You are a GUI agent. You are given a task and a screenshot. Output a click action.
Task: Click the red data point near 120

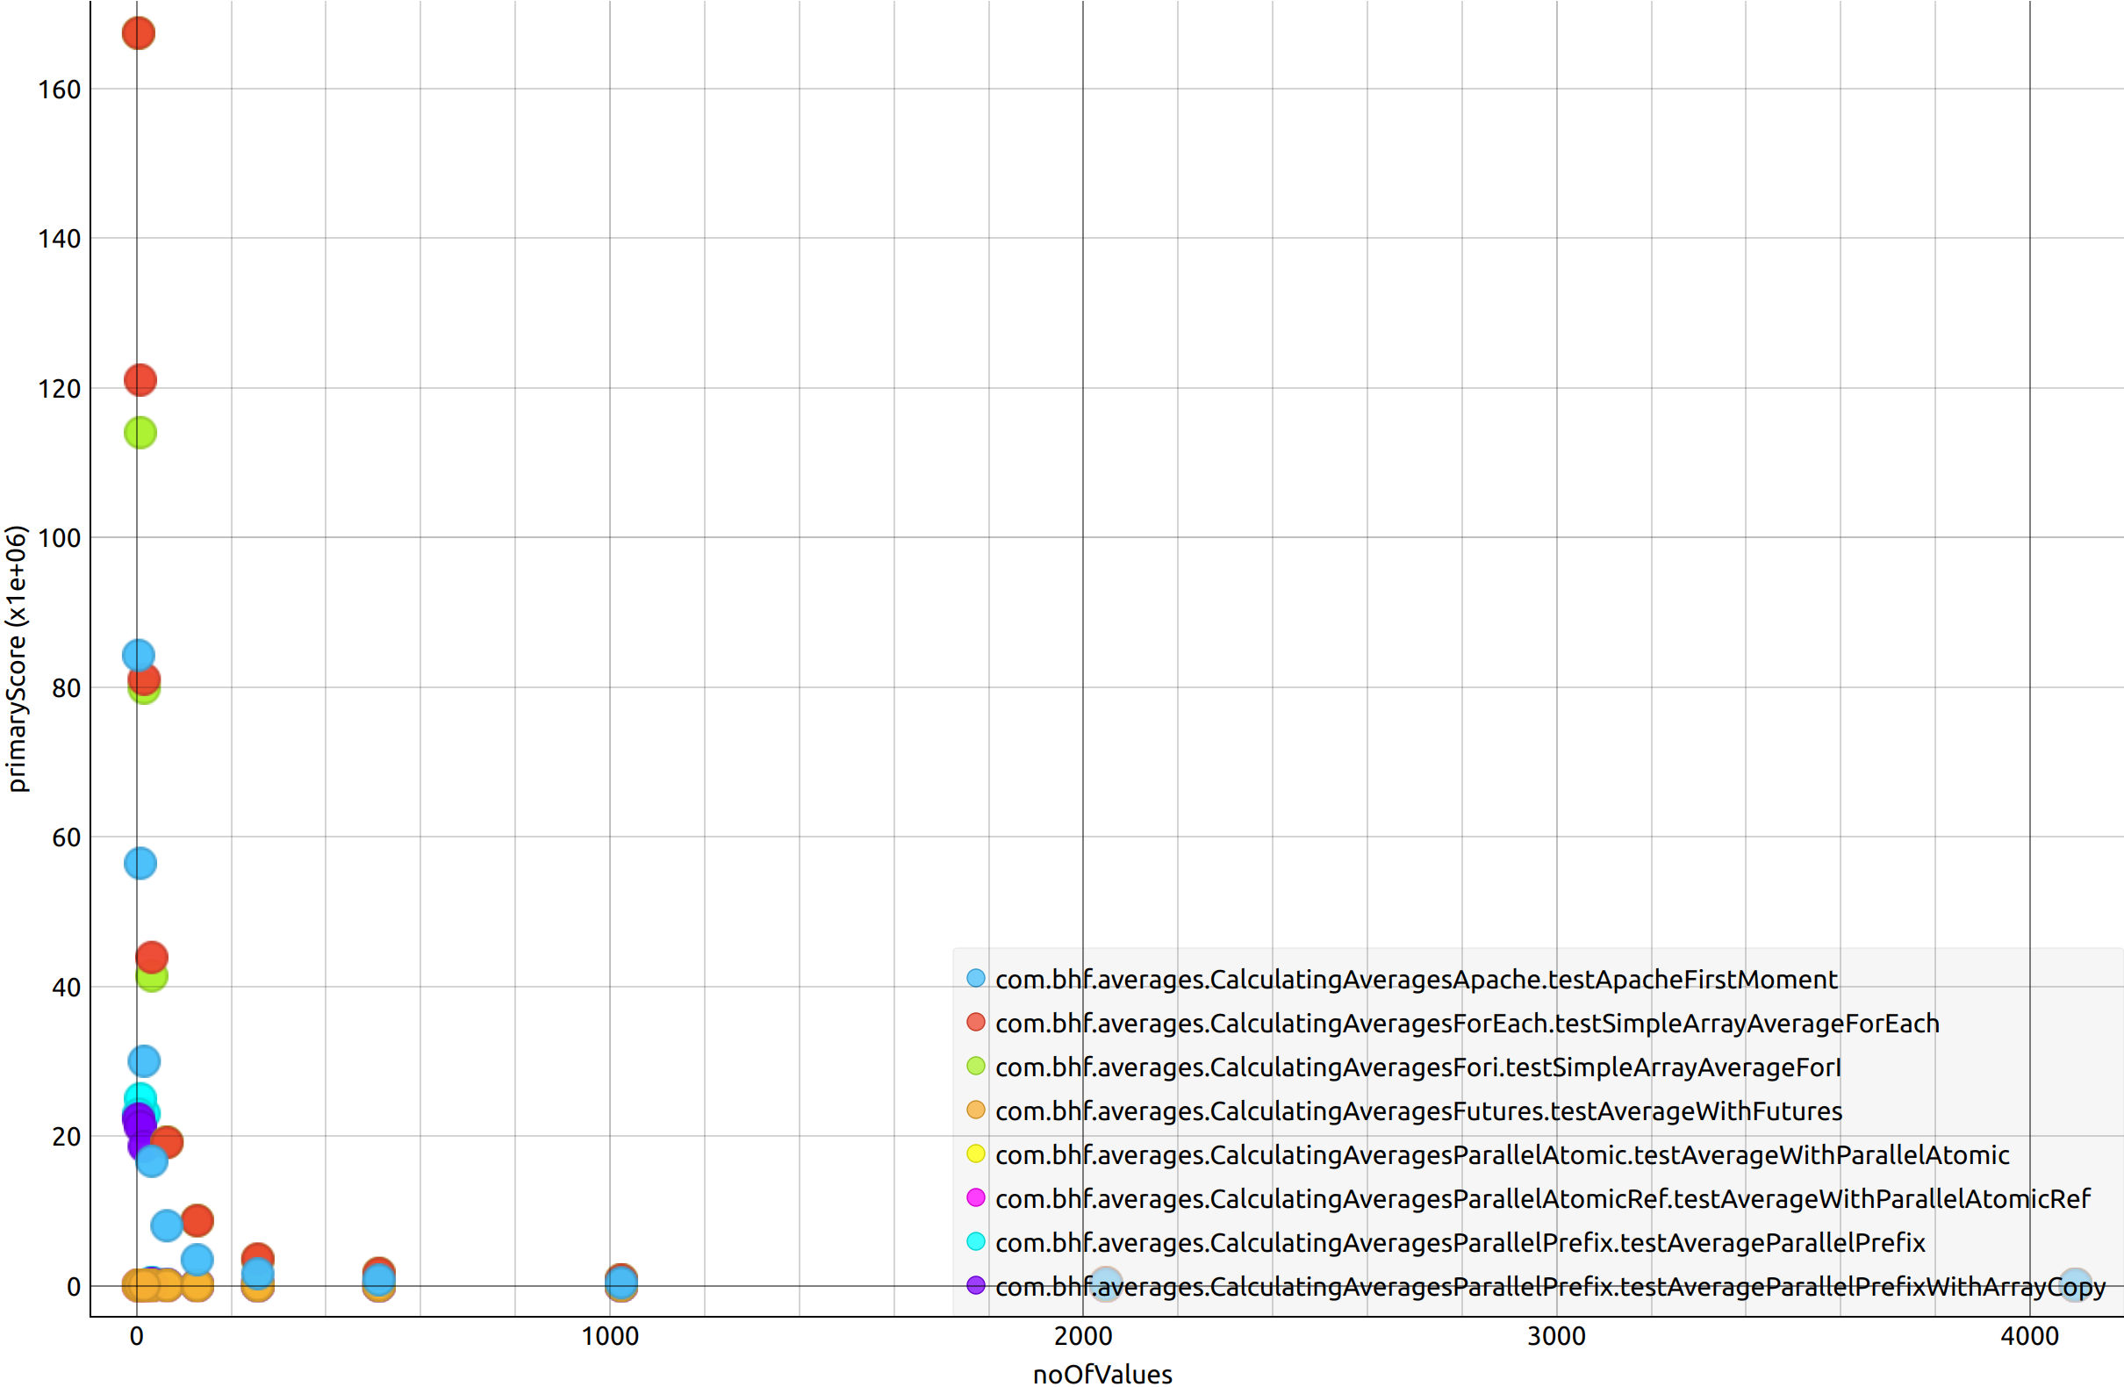140,380
